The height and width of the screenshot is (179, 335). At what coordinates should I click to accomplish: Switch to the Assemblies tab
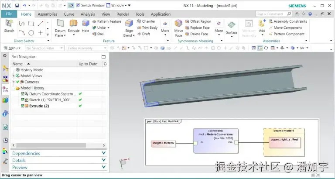(48, 14)
